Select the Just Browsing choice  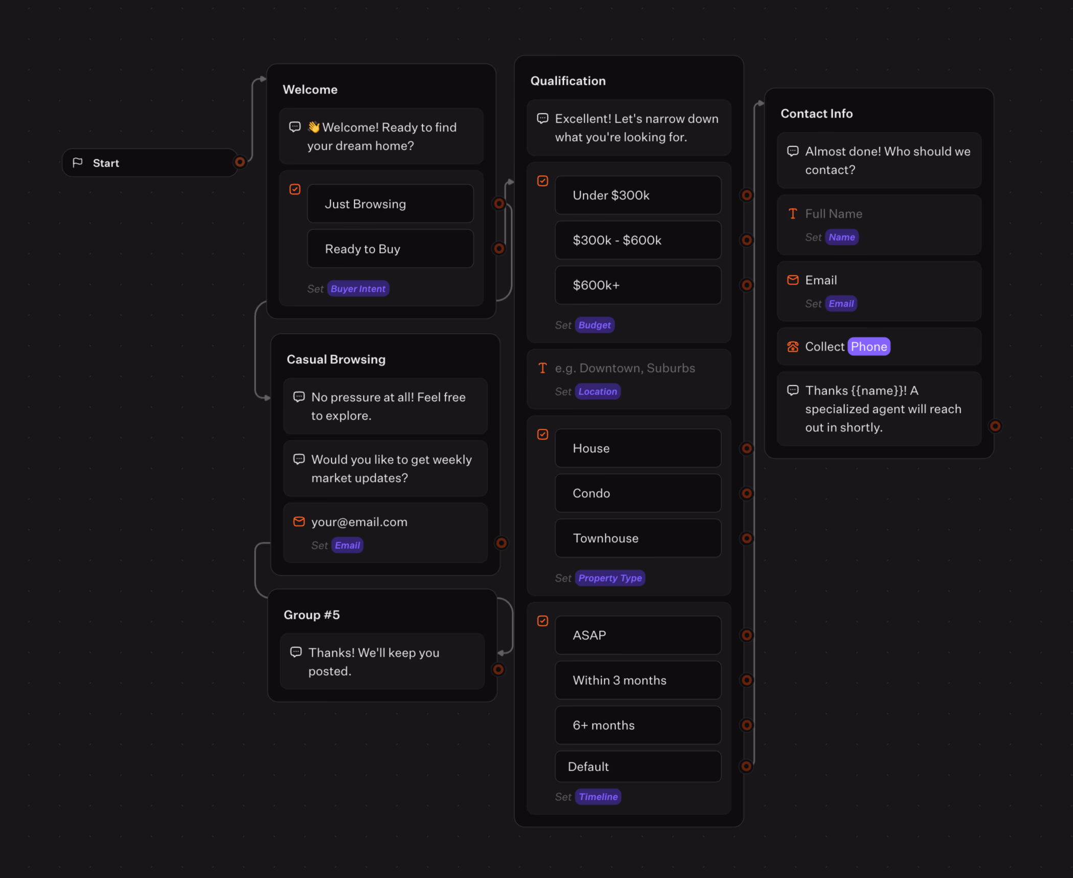390,204
